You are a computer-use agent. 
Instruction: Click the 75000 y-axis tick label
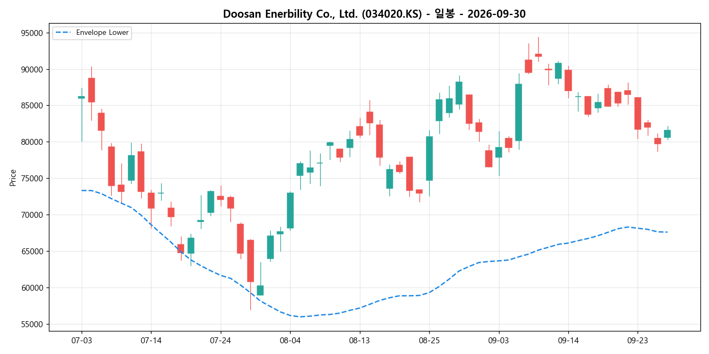click(32, 179)
